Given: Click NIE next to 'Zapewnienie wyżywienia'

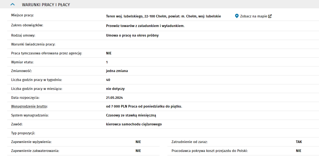Looking at the screenshot, I should point(138,142).
